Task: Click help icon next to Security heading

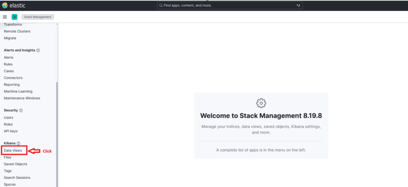Action: tap(21, 110)
